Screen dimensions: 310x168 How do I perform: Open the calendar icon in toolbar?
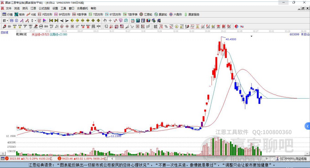[x=133, y=21]
